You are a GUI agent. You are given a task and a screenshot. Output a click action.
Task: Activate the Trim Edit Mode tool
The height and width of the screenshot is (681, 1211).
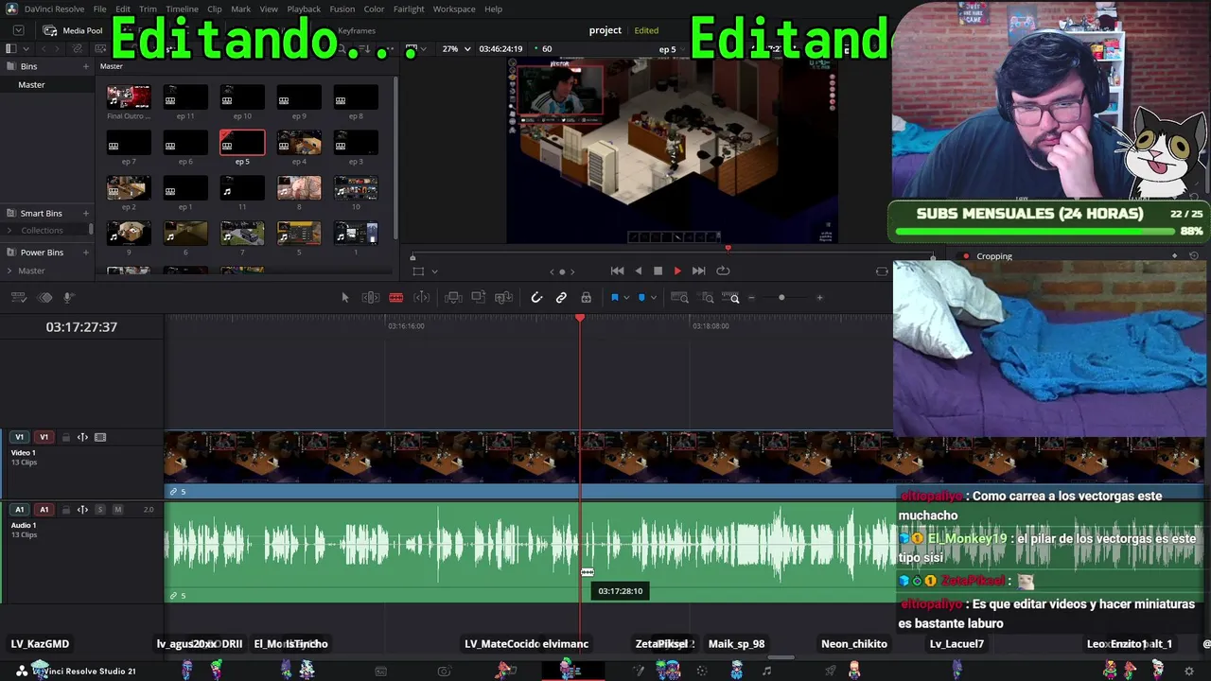(371, 298)
